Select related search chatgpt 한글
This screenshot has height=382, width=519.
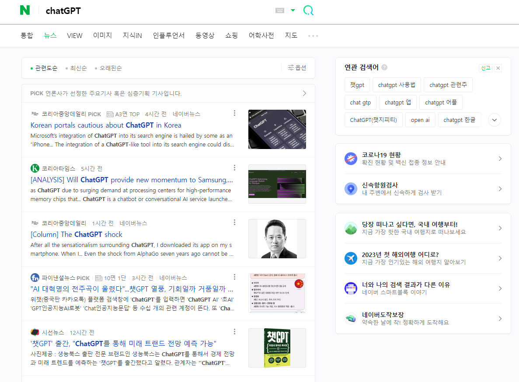tap(460, 120)
